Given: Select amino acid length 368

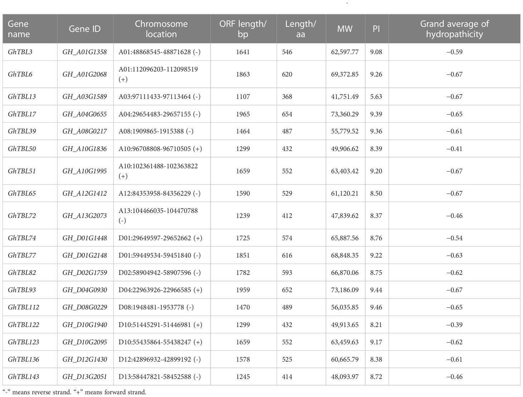Looking at the screenshot, I should 287,96.
